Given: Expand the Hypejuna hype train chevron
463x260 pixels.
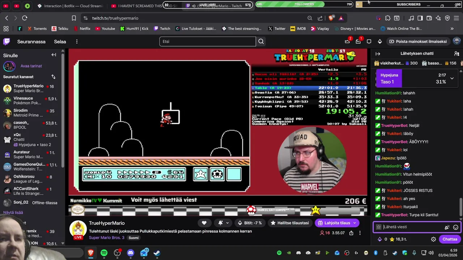Looking at the screenshot, I should pos(452,78).
